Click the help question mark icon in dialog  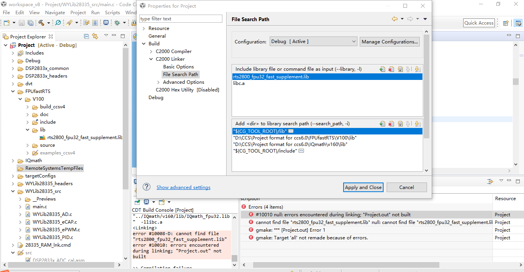146,187
